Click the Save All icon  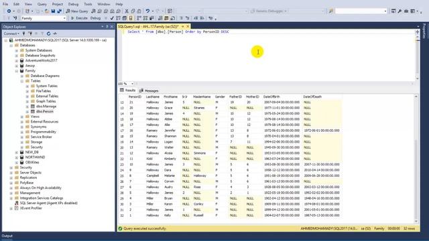[x=60, y=11]
